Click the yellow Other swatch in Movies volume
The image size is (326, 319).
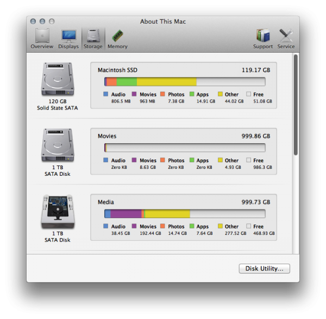(220, 160)
